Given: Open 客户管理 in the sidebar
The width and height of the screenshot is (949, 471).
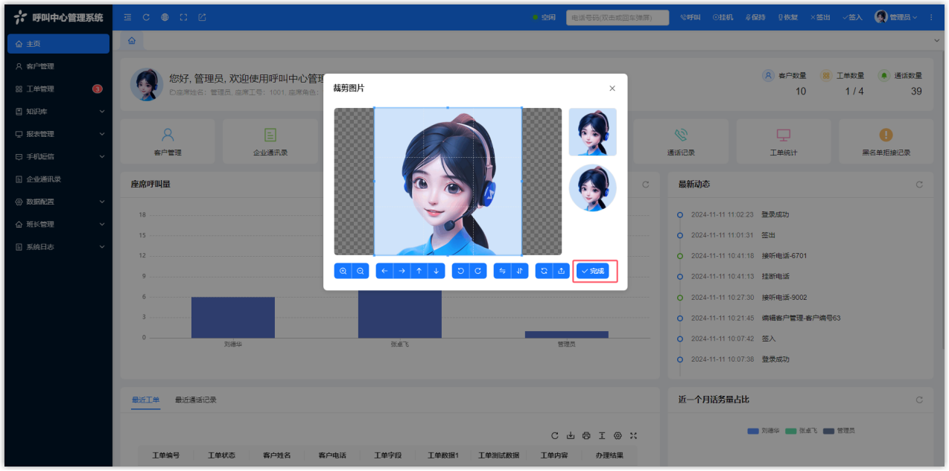Looking at the screenshot, I should click(x=40, y=66).
